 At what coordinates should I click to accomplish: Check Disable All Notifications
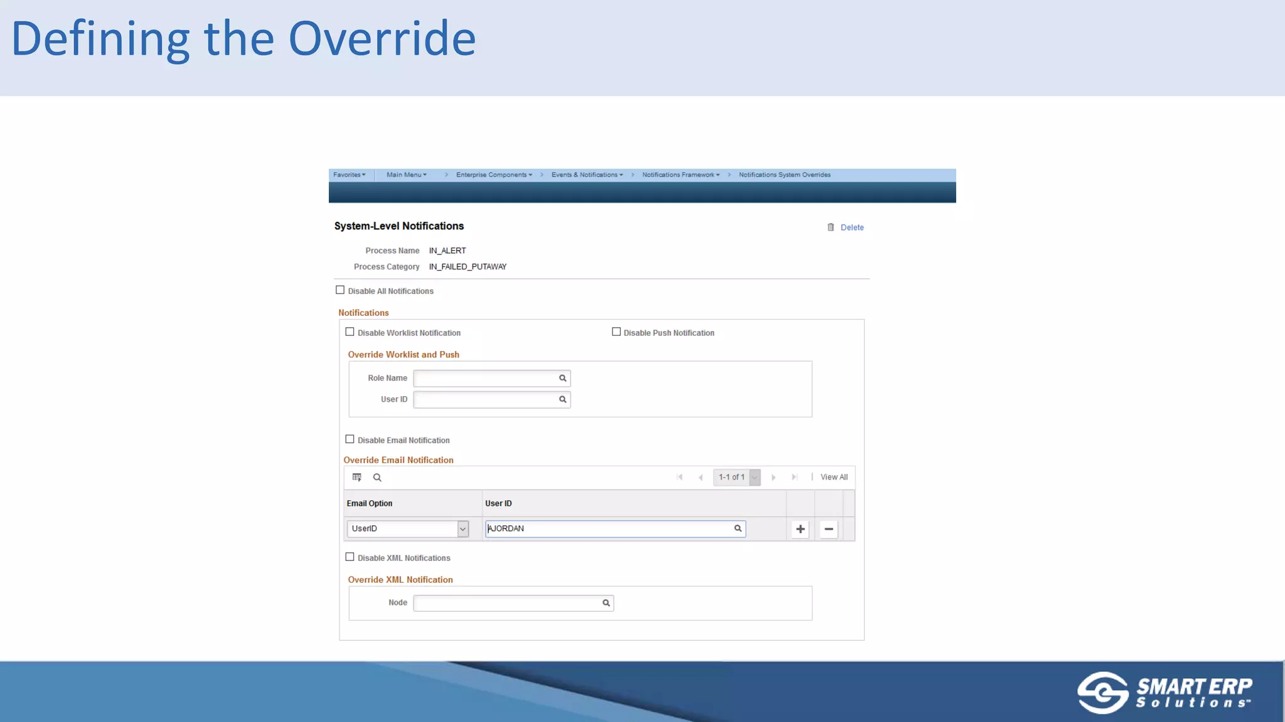(x=340, y=290)
